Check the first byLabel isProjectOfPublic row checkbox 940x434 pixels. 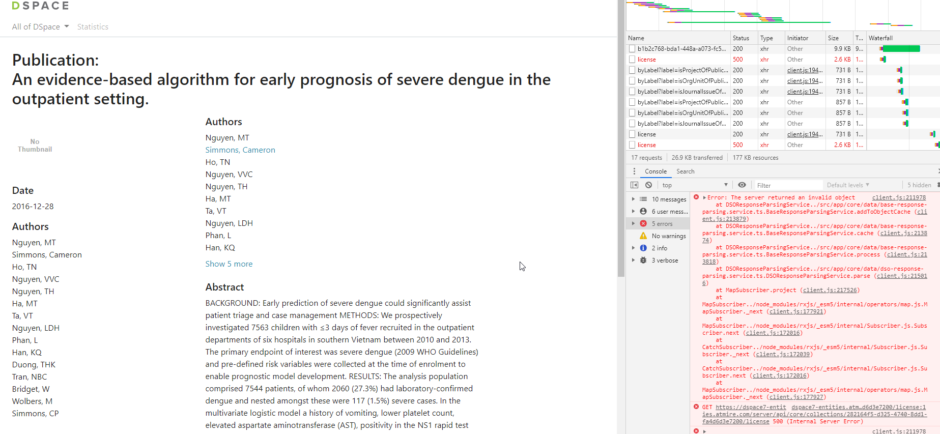(632, 70)
